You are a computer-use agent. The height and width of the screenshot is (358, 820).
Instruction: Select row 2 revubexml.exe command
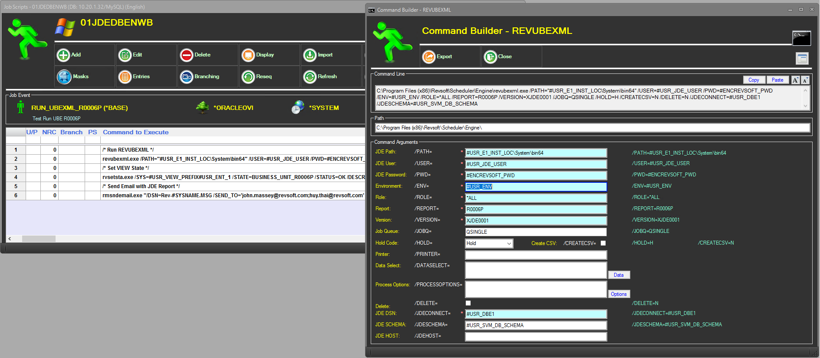coord(186,159)
